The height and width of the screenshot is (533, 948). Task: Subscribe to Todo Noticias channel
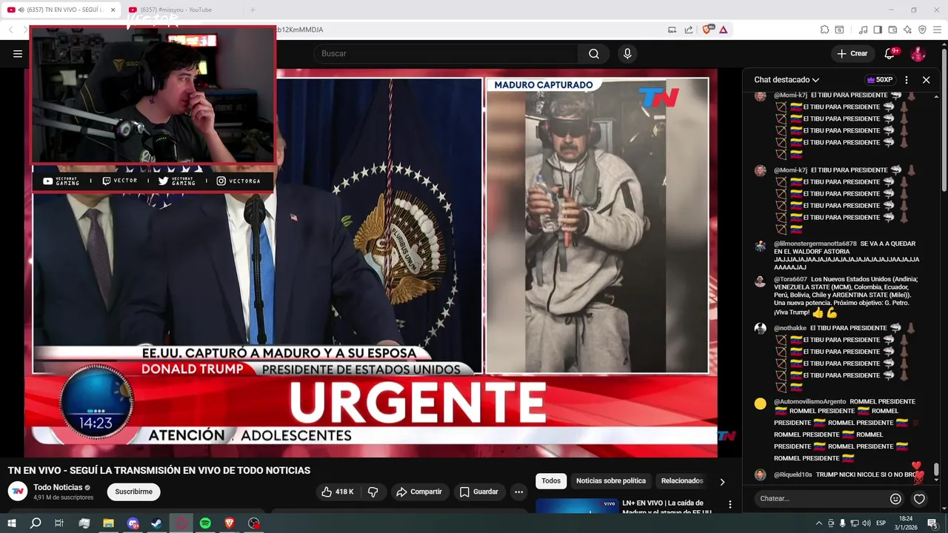[x=133, y=492]
